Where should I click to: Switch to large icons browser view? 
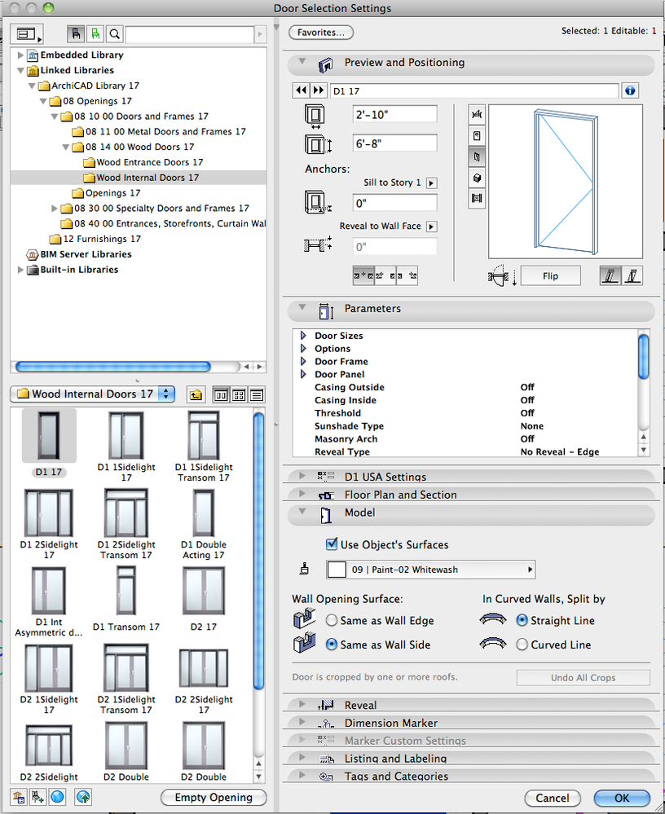point(221,395)
